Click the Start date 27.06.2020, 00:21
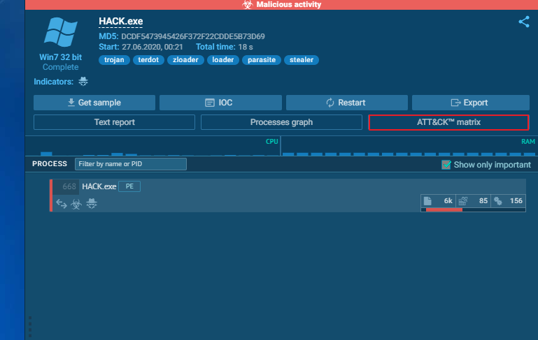This screenshot has width=538, height=340. pyautogui.click(x=153, y=47)
